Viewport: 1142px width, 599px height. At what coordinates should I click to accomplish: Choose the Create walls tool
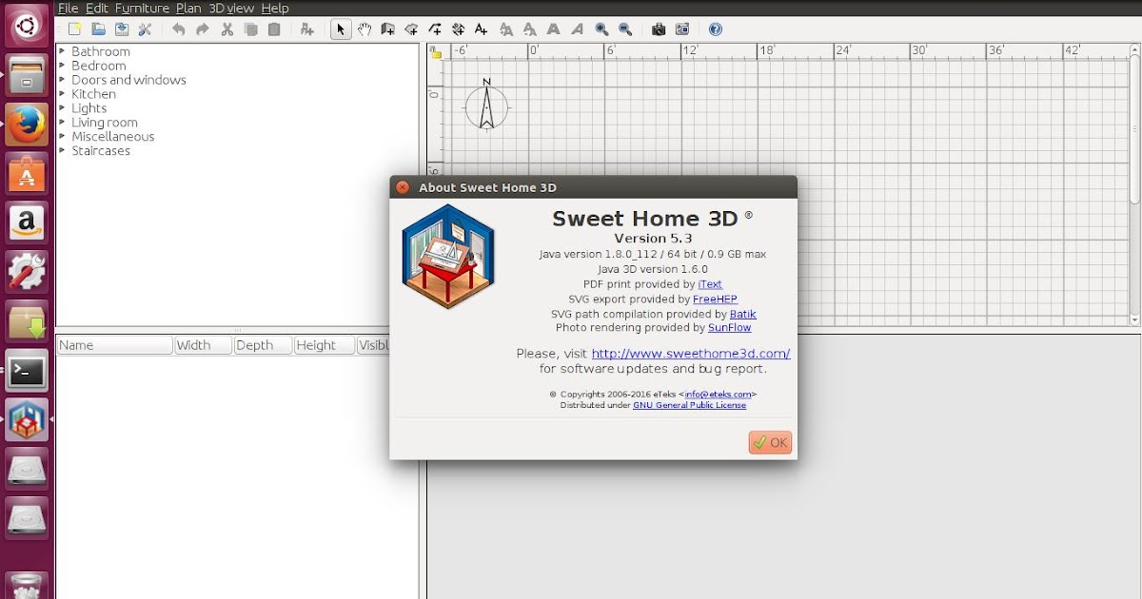click(388, 29)
